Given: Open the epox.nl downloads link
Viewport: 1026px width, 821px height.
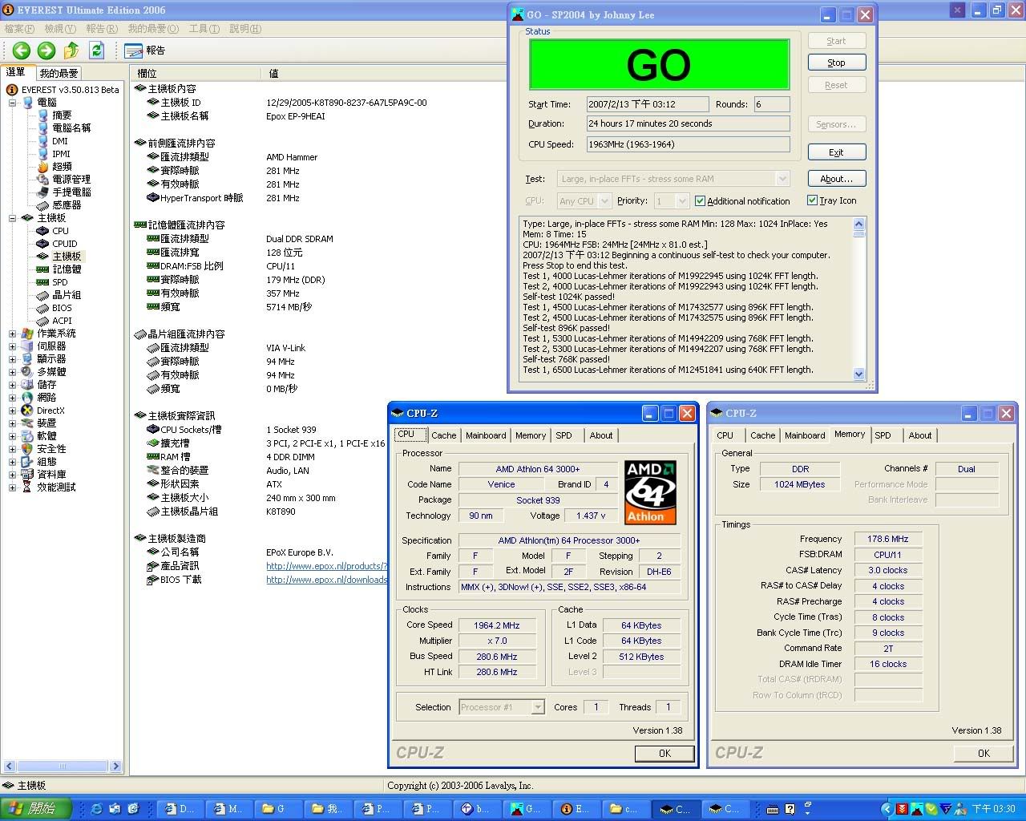Looking at the screenshot, I should (x=326, y=580).
